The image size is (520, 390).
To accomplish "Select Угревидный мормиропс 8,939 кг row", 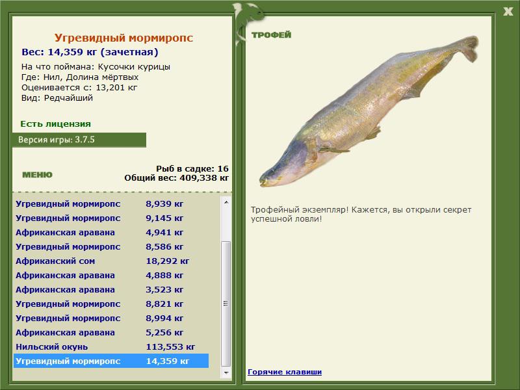I will (x=111, y=203).
